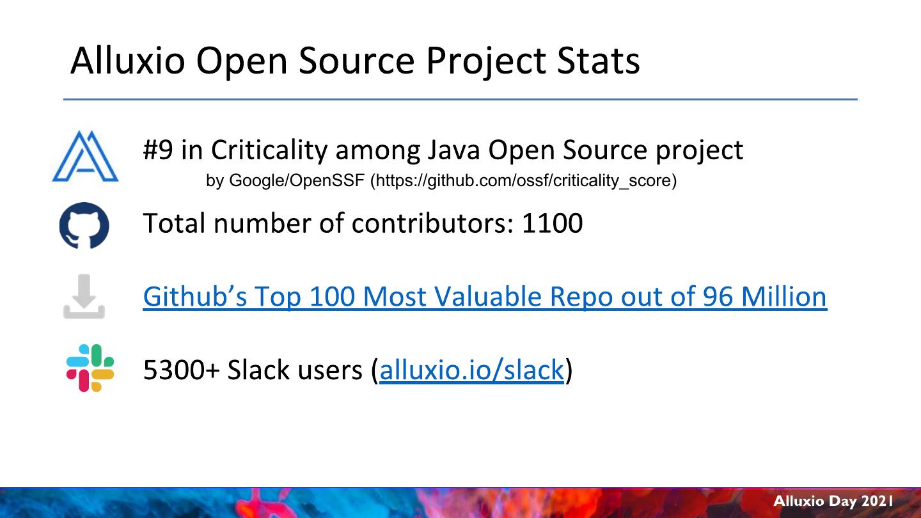Click the github.com/ossf/criticality_score URL text
Viewport: 921px width, 518px height.
pos(523,181)
